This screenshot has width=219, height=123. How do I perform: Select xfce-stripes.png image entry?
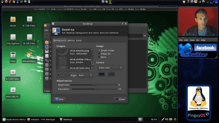point(74,68)
